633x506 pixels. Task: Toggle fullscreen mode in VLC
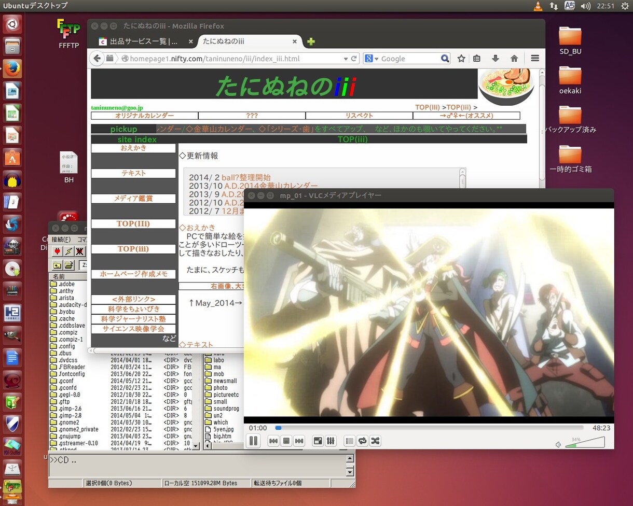pyautogui.click(x=318, y=441)
